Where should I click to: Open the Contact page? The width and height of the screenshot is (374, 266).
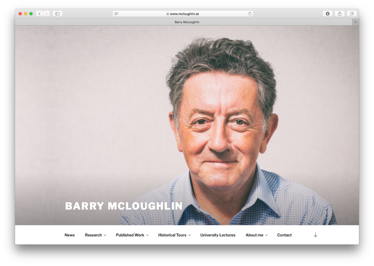pyautogui.click(x=284, y=235)
